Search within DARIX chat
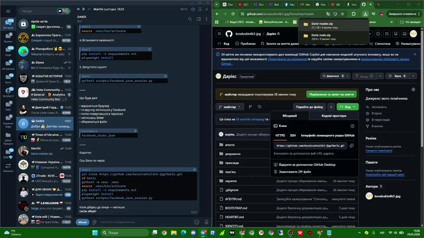This screenshot has height=238, width=424. [x=190, y=19]
